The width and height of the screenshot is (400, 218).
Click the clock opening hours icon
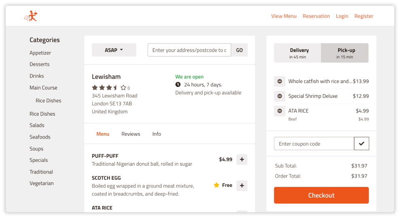pyautogui.click(x=178, y=84)
